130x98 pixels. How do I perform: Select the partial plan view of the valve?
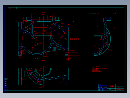pyautogui.click(x=43, y=77)
